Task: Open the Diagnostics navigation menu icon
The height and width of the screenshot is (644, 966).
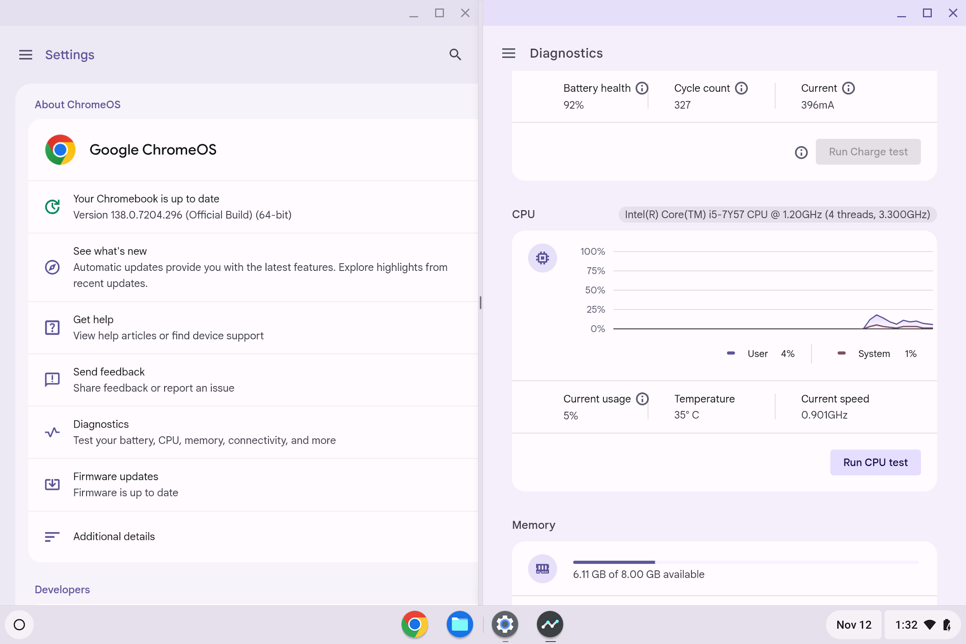Action: point(508,53)
